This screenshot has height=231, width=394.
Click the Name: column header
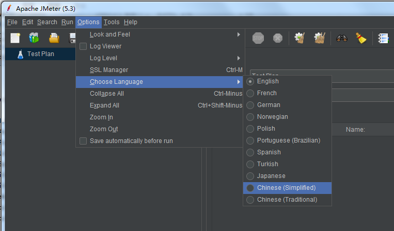pyautogui.click(x=355, y=130)
